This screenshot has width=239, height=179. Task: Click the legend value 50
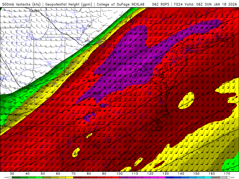(x=43, y=174)
